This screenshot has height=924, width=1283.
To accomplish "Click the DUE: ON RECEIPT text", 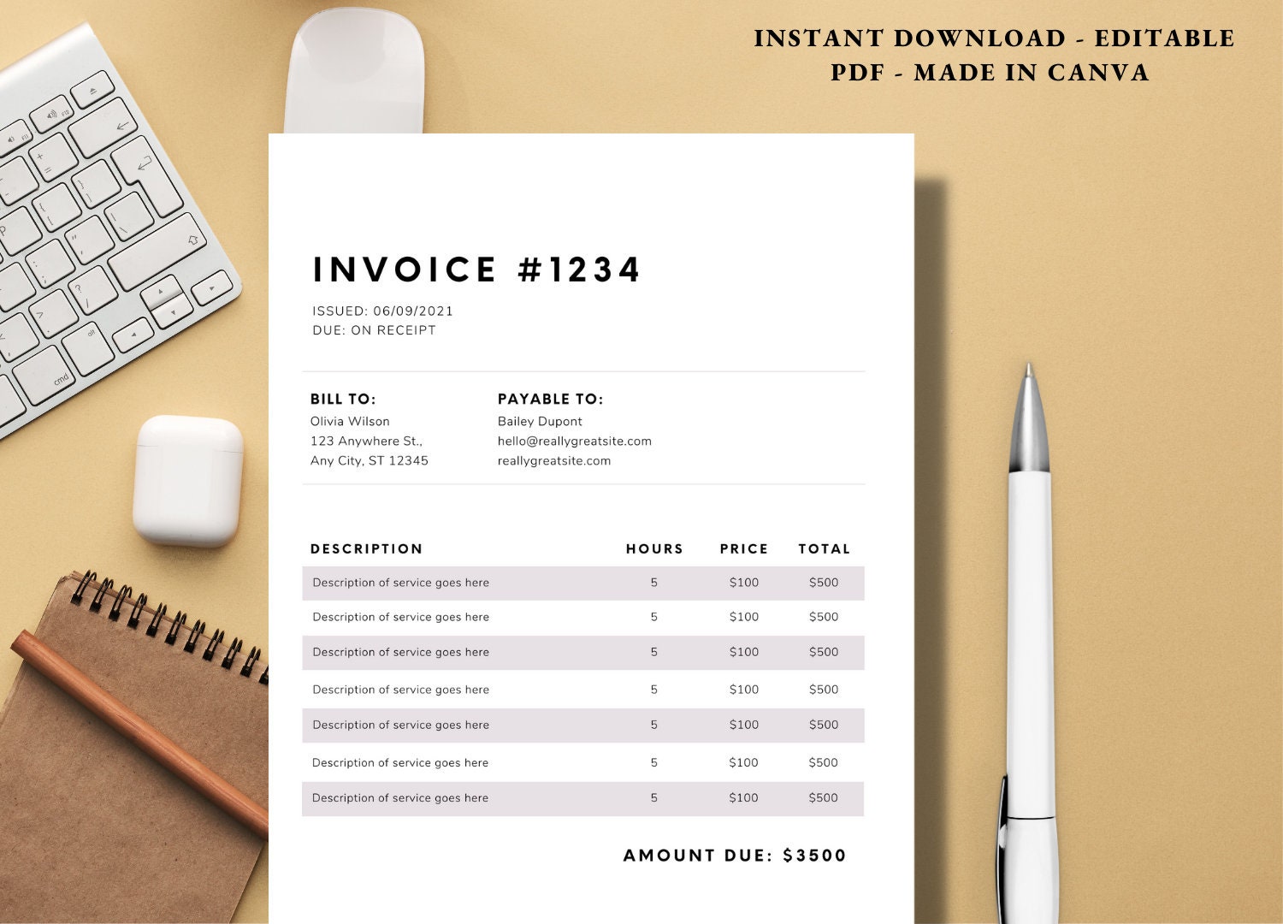I will pos(373,329).
